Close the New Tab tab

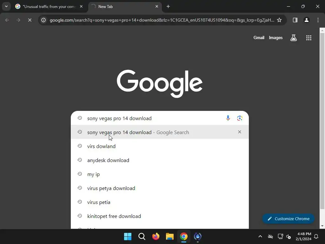(x=157, y=6)
